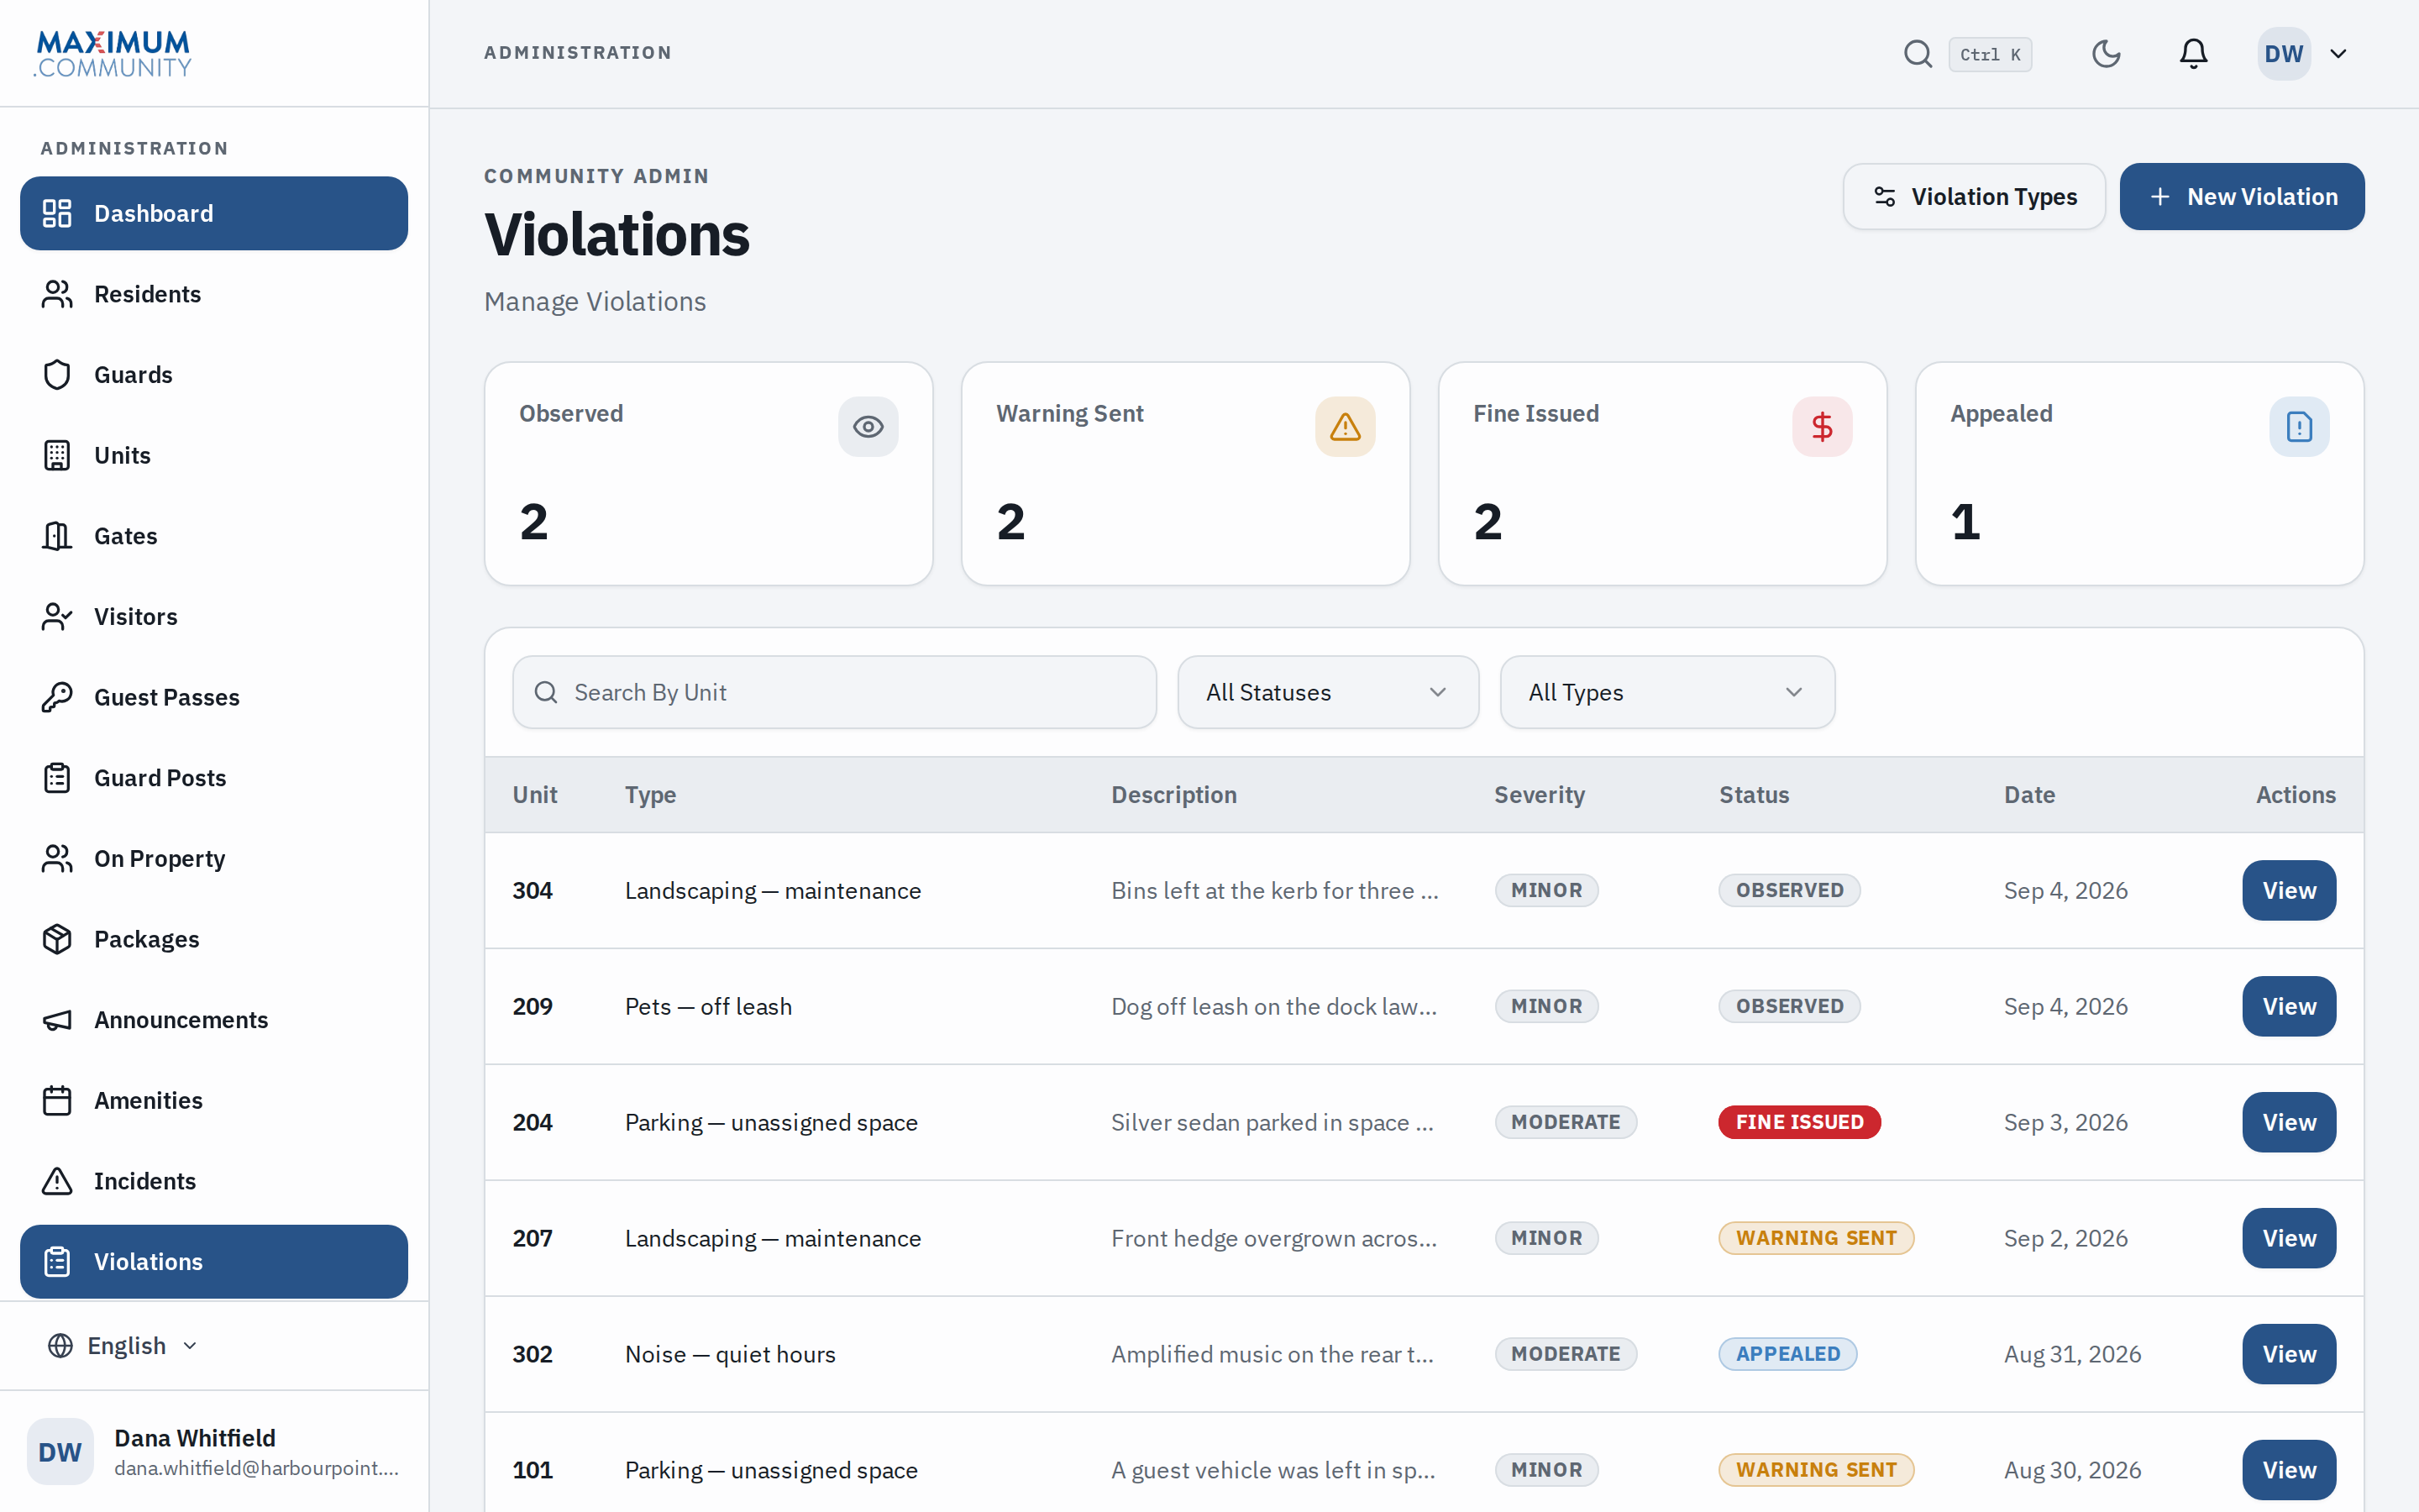
Task: View violation for unit 204
Action: pyautogui.click(x=2289, y=1122)
